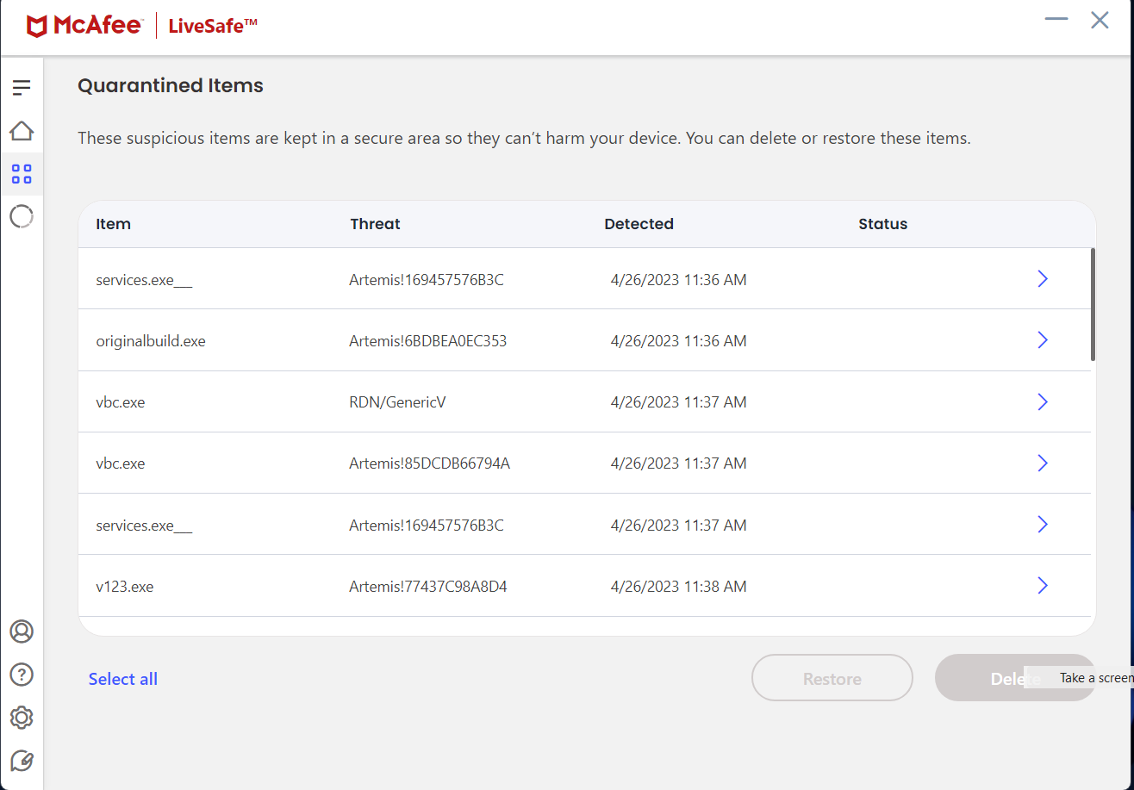Open the account profile icon

[22, 631]
